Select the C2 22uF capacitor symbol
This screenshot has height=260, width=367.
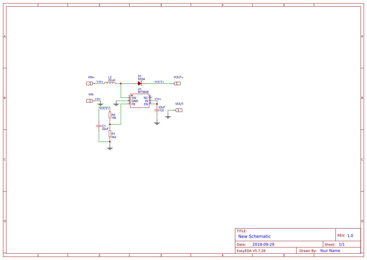[157, 110]
